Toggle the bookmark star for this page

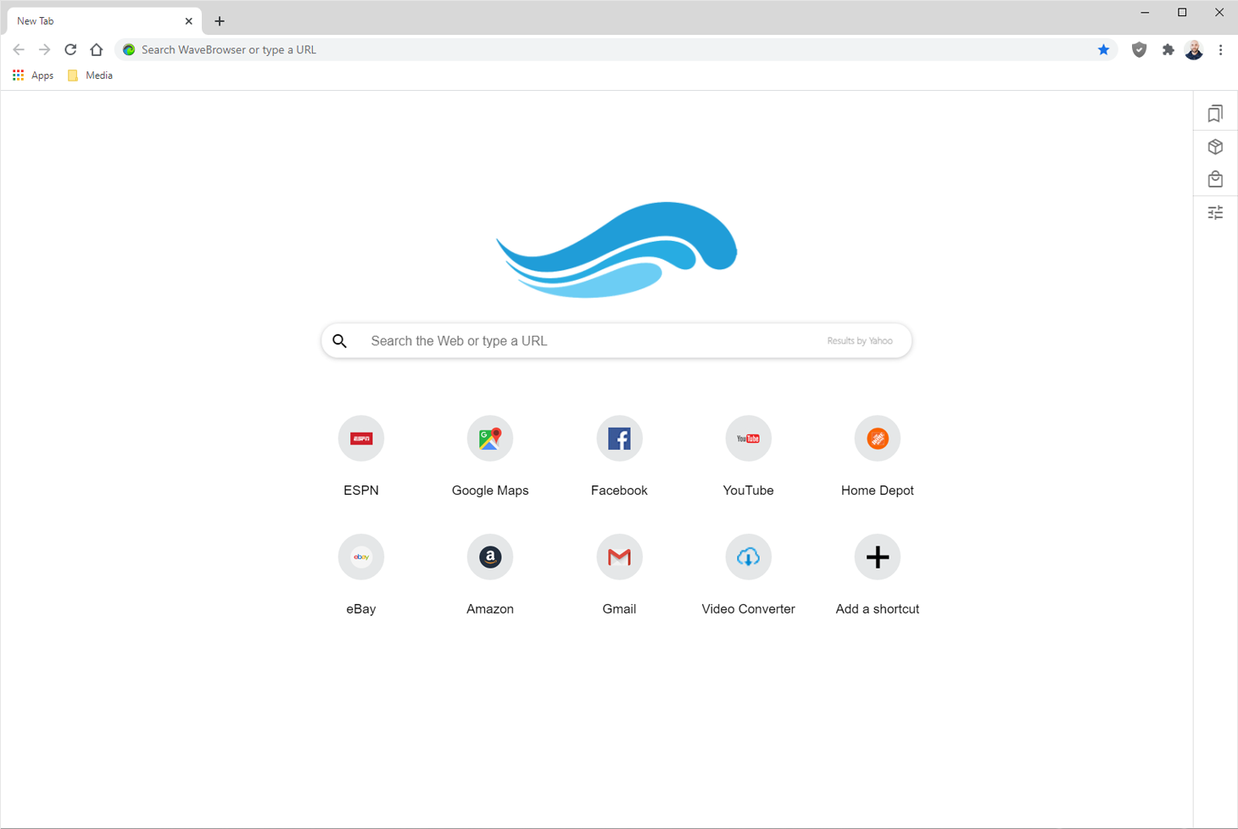(x=1103, y=50)
